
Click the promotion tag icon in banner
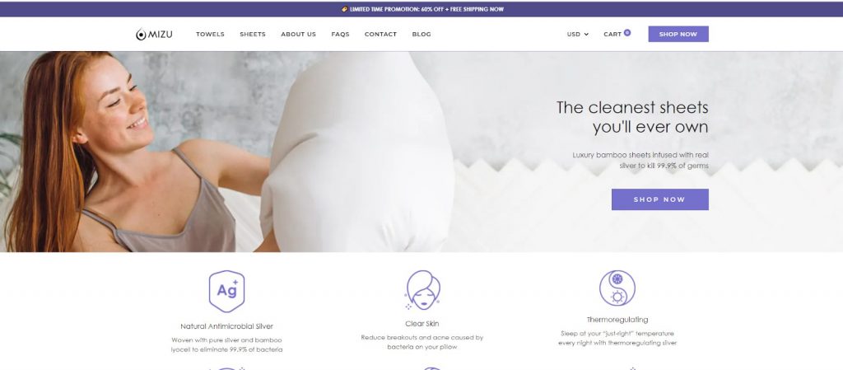pos(344,9)
